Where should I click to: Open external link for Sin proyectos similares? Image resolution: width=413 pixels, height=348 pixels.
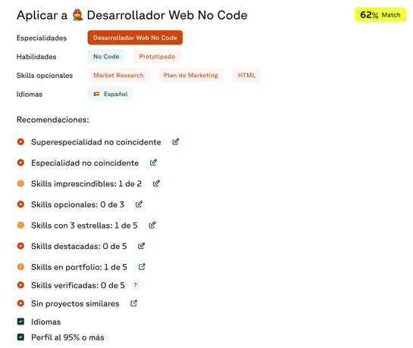pyautogui.click(x=134, y=303)
